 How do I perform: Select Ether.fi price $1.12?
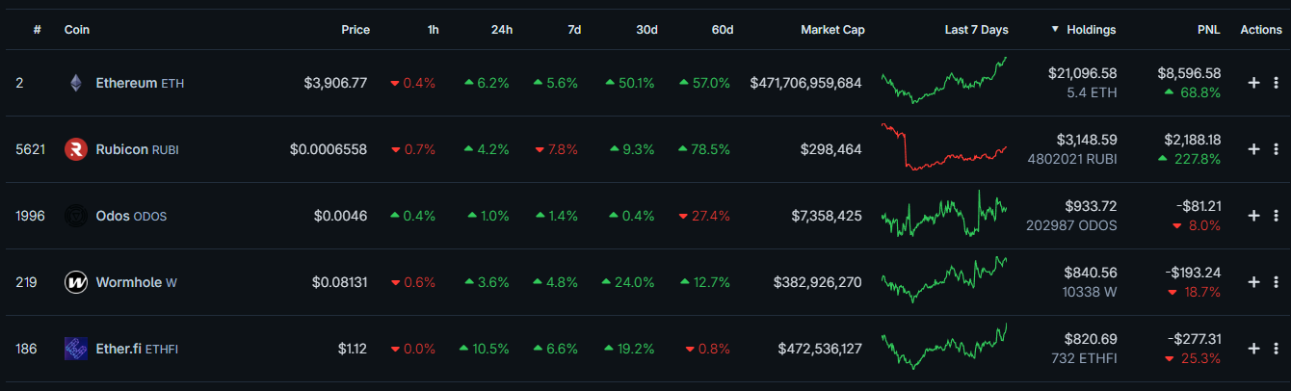(x=353, y=349)
